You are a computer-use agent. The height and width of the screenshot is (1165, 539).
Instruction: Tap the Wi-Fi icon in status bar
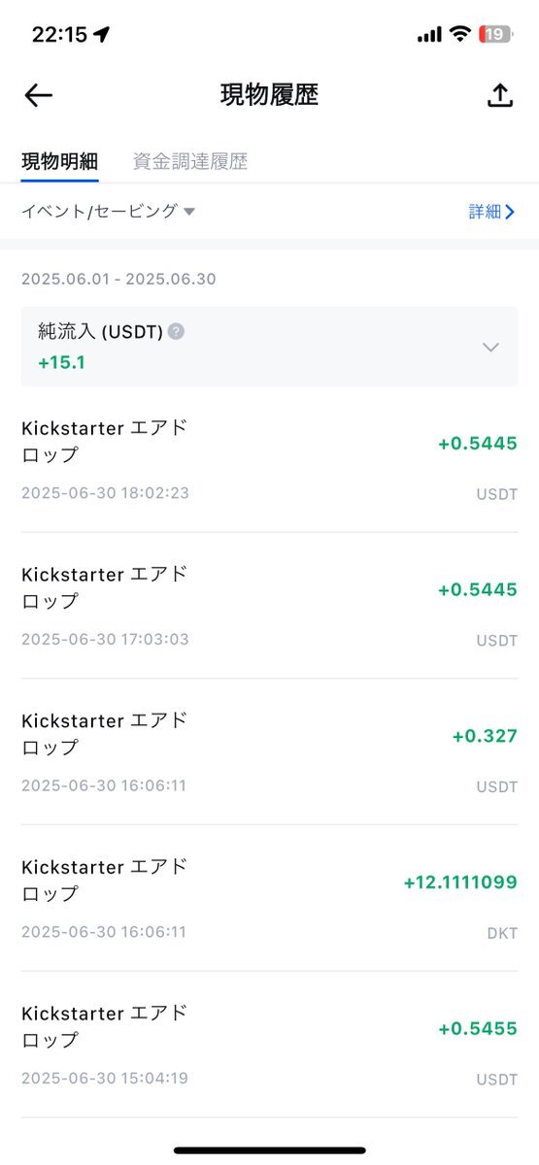point(458,34)
